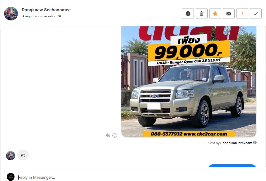Viewport: 266px width, 181px height.
Task: Mark conversation done with checkmark button
Action: click(x=255, y=14)
